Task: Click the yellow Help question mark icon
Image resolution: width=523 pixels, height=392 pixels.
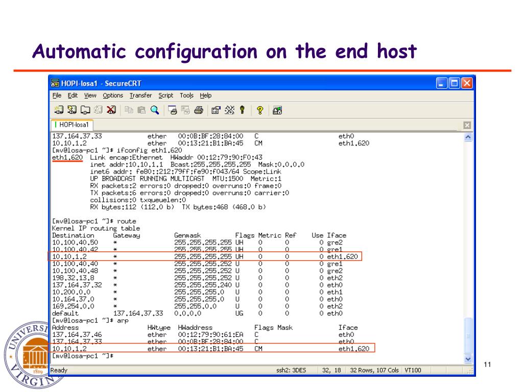Action: pyautogui.click(x=259, y=109)
